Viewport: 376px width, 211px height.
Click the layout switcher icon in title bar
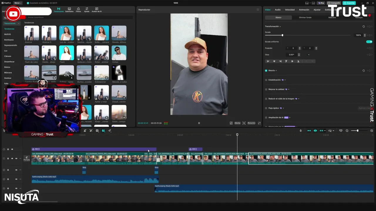coord(307,3)
